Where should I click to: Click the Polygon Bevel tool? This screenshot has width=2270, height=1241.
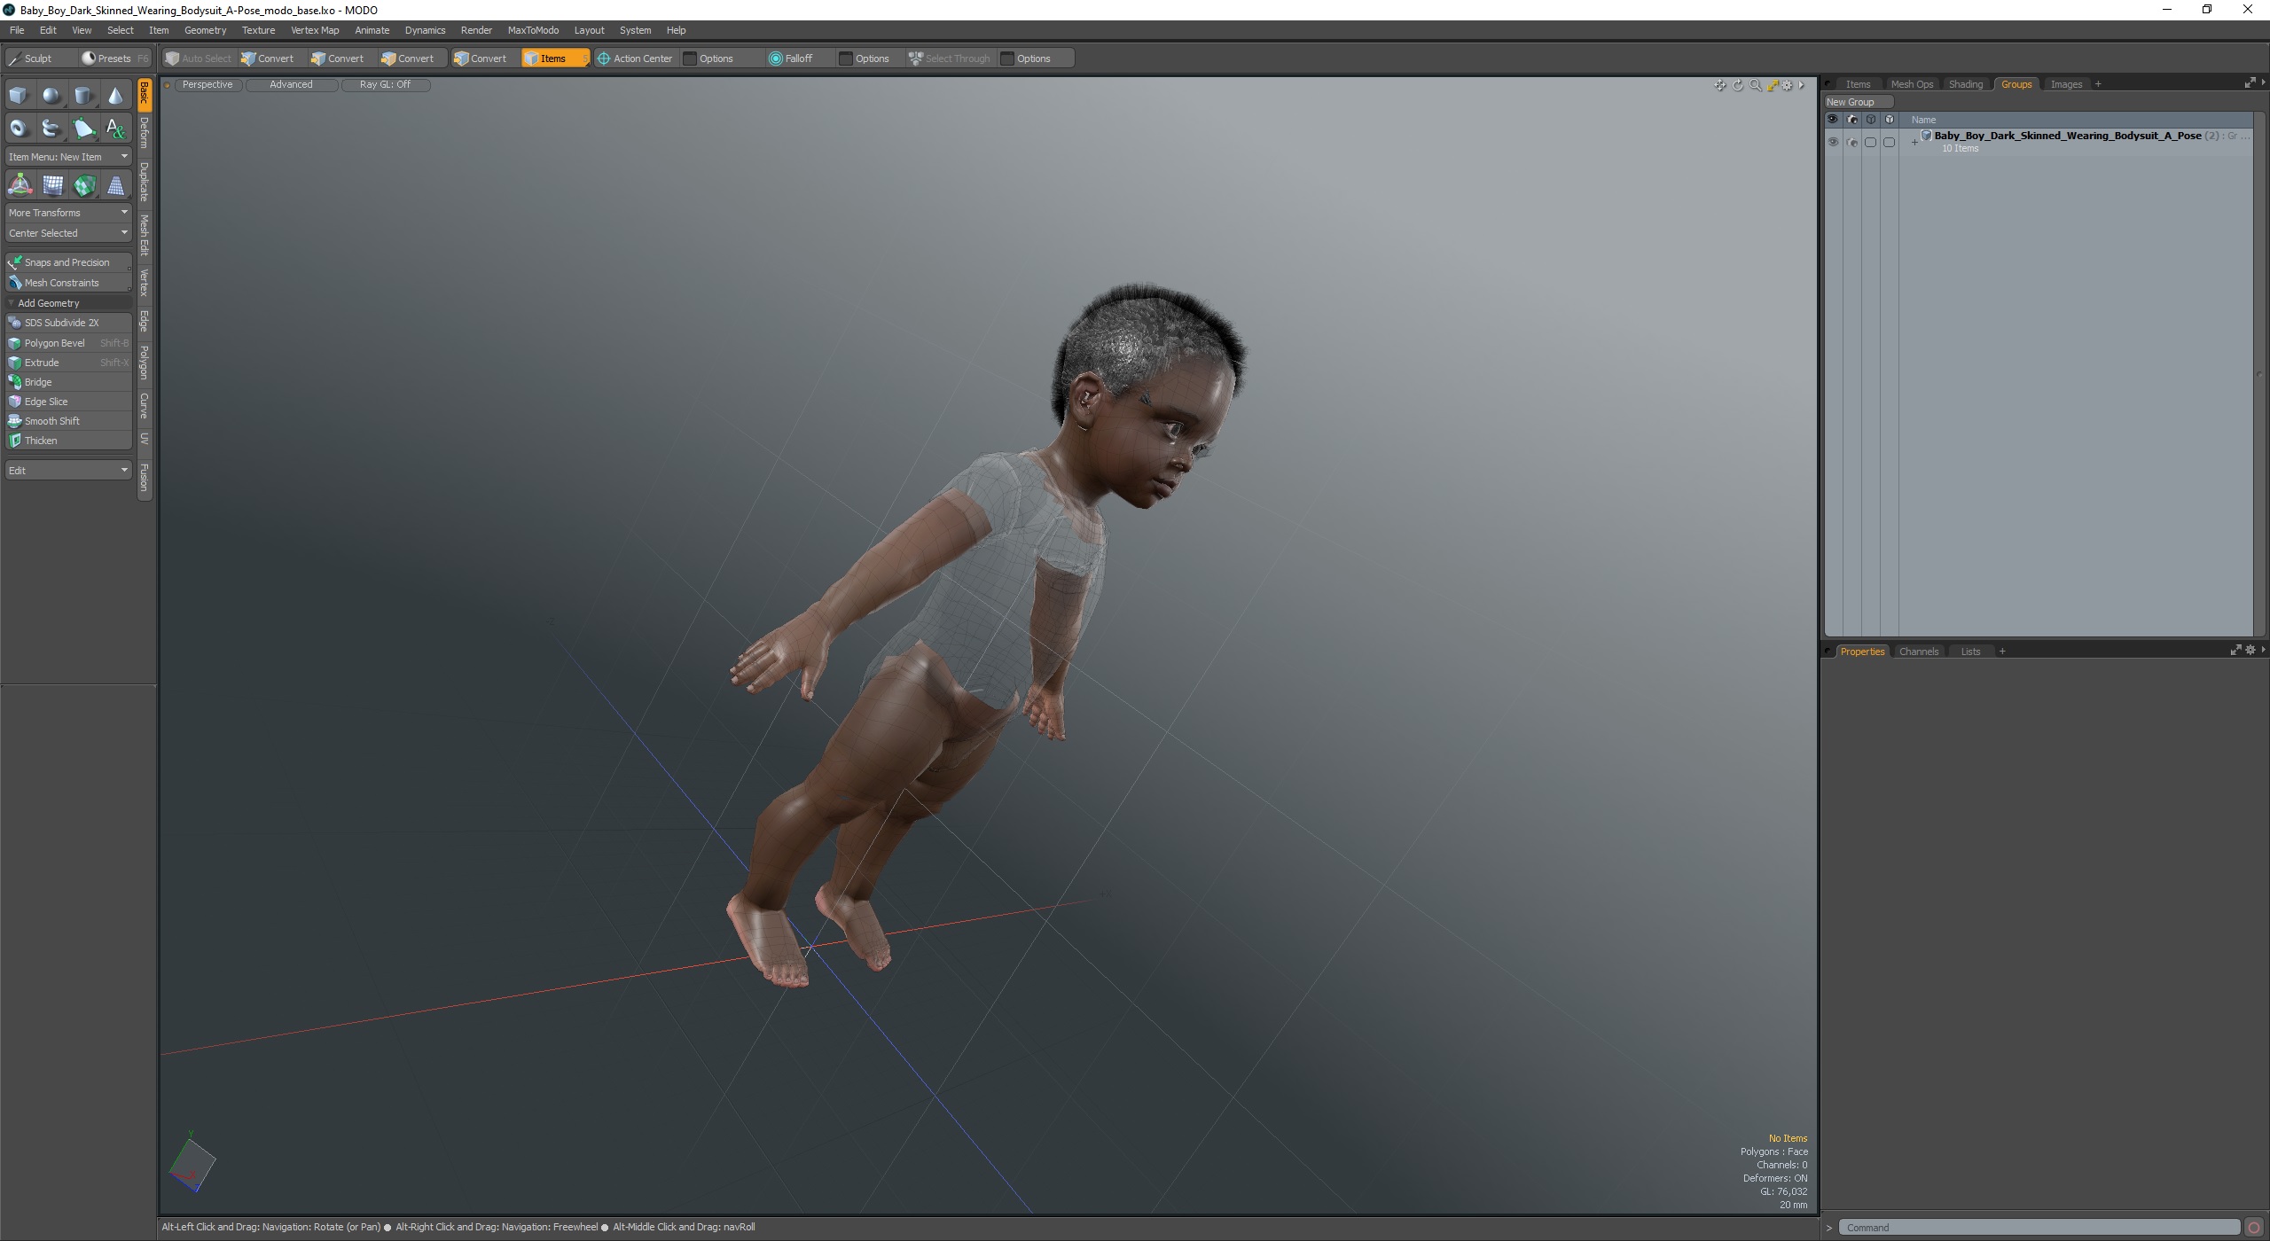tap(53, 340)
